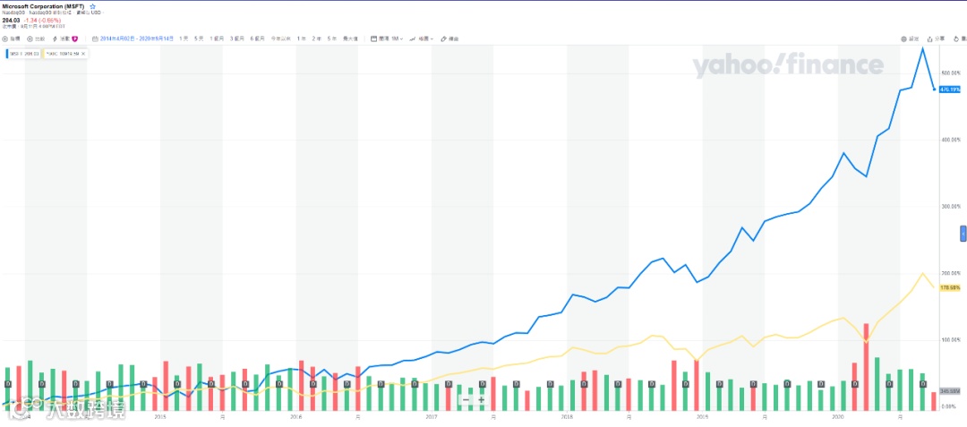
Task: Click the 300.00% axis label
Action: point(950,207)
